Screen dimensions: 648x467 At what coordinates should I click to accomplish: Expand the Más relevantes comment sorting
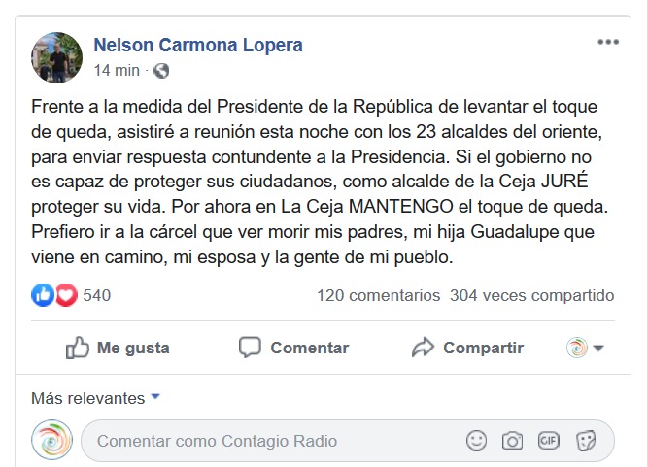point(95,398)
